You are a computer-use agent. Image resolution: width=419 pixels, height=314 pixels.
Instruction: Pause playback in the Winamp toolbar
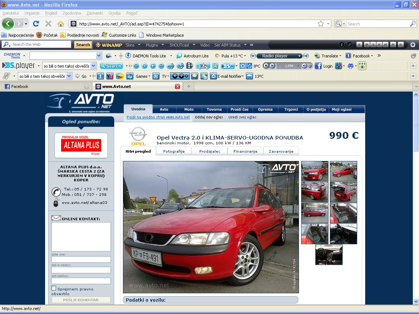(379, 45)
